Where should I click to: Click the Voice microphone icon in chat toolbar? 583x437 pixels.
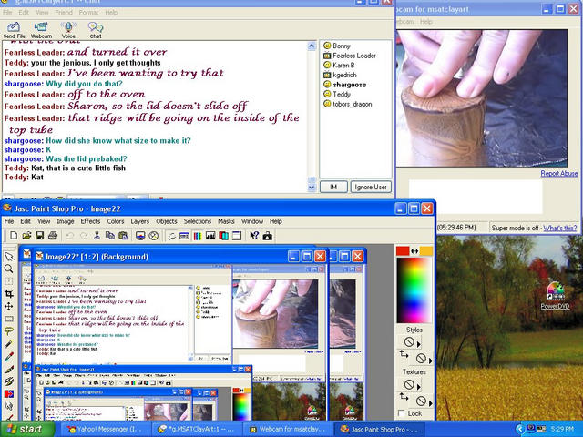(68, 30)
